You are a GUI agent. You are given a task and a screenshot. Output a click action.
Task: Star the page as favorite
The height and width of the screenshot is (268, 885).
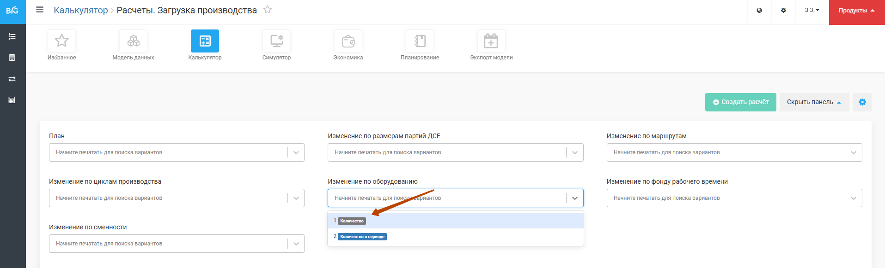coord(268,9)
